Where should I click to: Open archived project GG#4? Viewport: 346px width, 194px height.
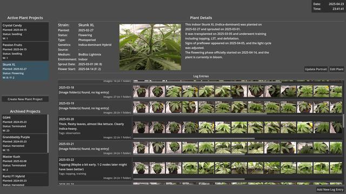[24, 124]
